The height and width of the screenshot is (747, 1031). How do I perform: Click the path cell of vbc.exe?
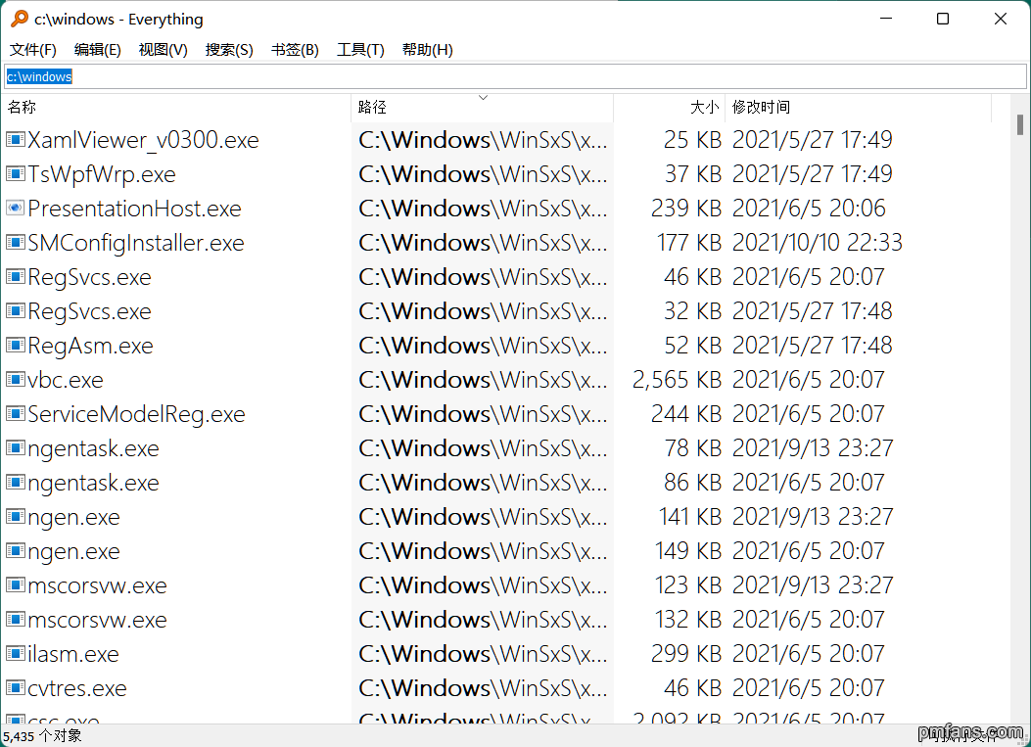483,380
